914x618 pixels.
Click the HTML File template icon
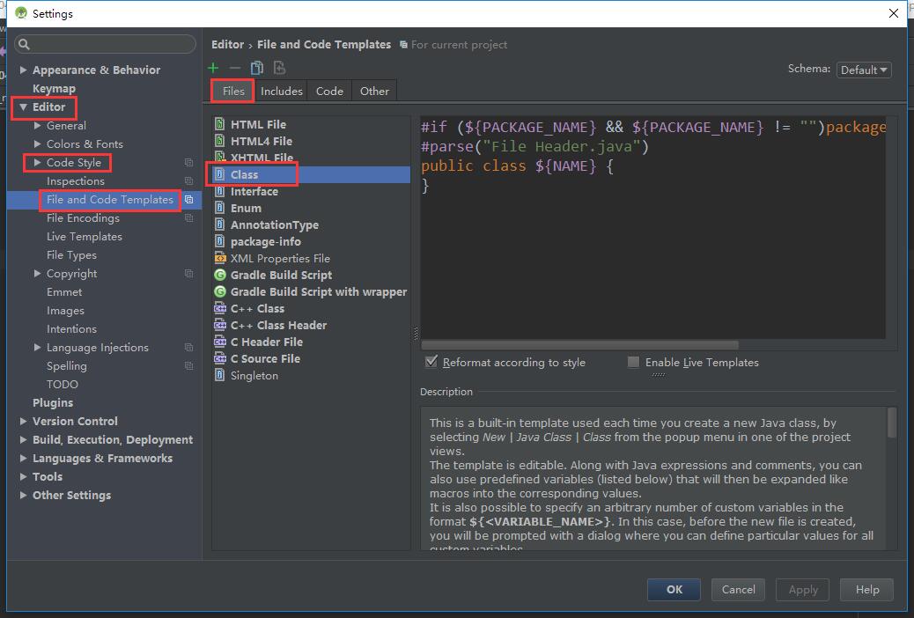(220, 124)
